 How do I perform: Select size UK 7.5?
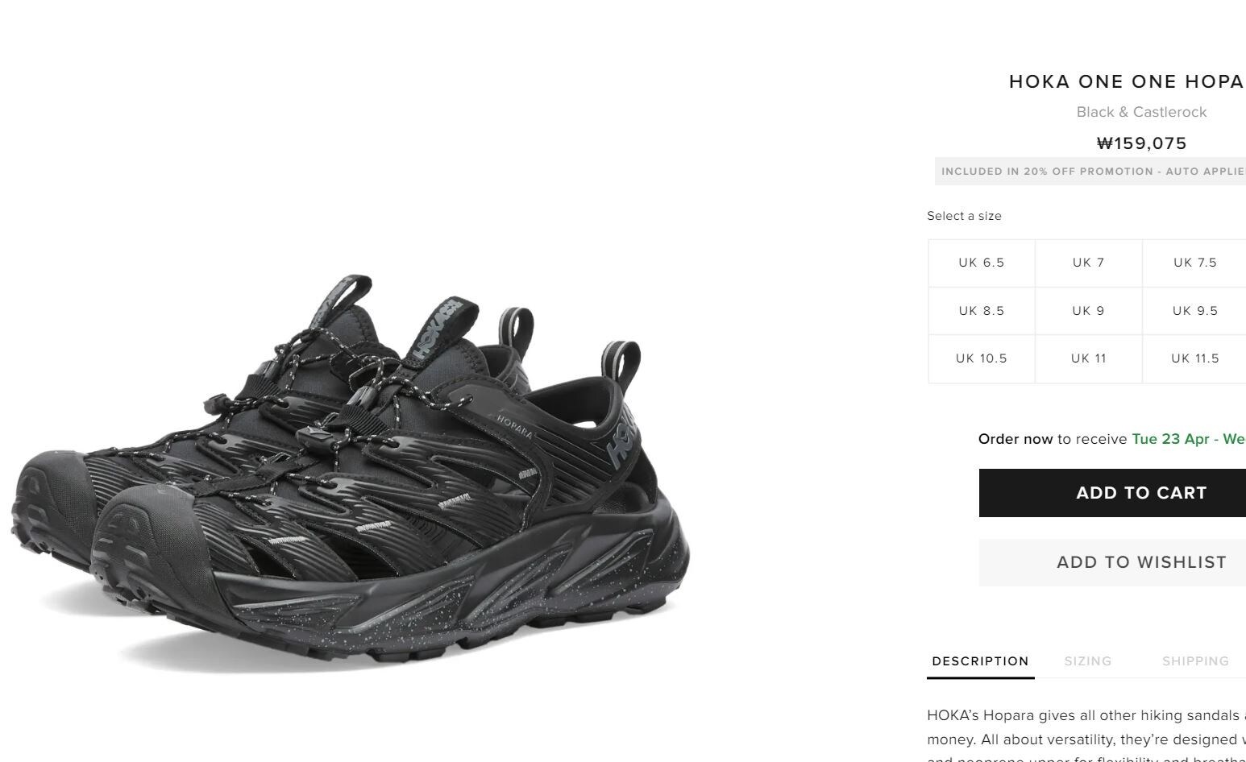click(x=1194, y=263)
